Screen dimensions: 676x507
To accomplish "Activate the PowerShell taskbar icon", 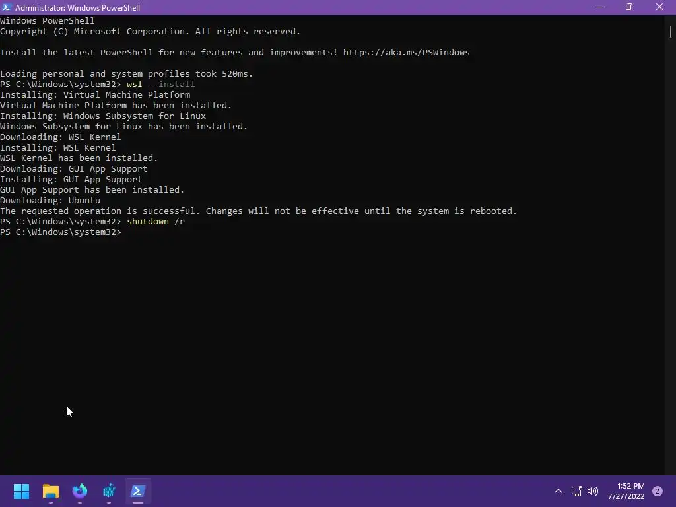I will tap(138, 491).
